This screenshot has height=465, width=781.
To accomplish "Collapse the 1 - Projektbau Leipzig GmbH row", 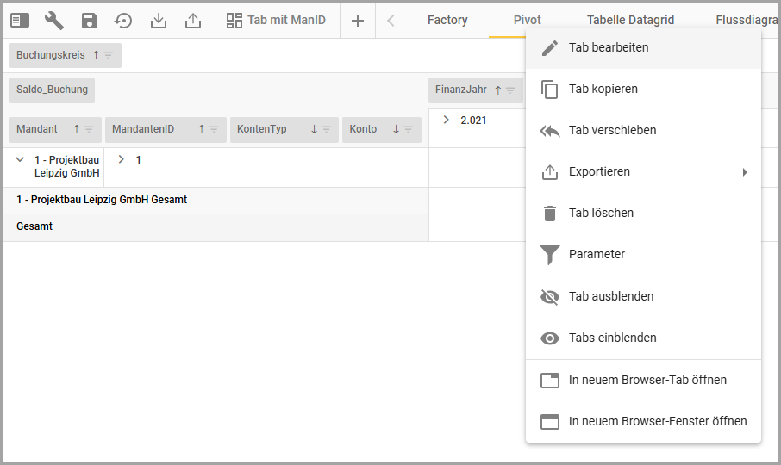I will pyautogui.click(x=20, y=159).
